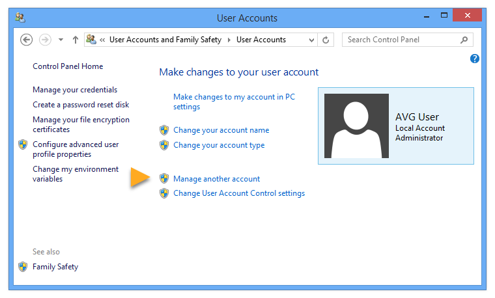The height and width of the screenshot is (298, 495).
Task: Click the shield icon beside Family Safety
Action: pyautogui.click(x=23, y=267)
